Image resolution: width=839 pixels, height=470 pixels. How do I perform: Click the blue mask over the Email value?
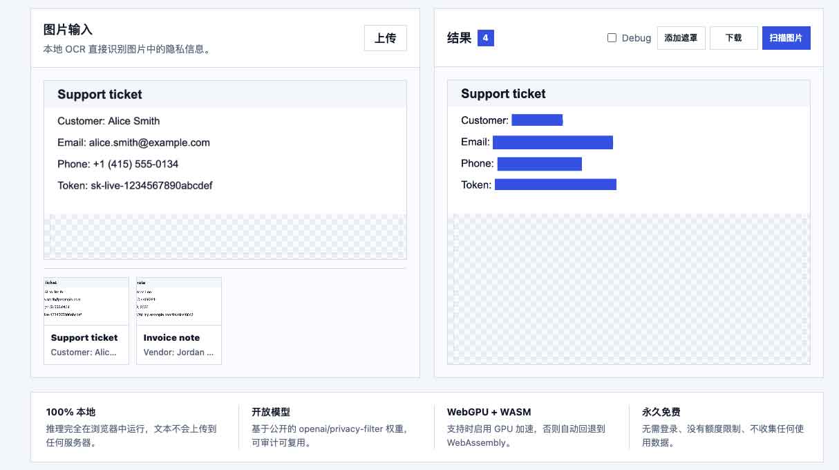553,142
